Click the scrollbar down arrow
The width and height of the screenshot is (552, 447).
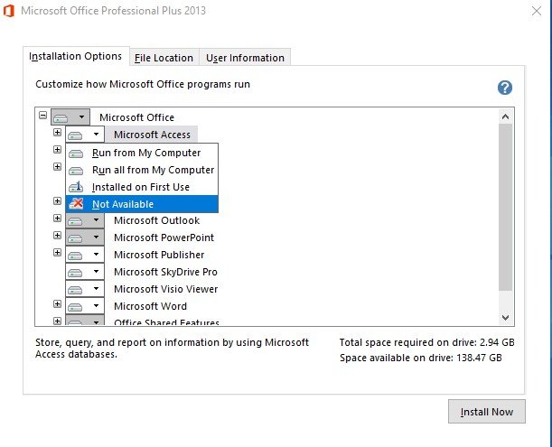(x=506, y=318)
